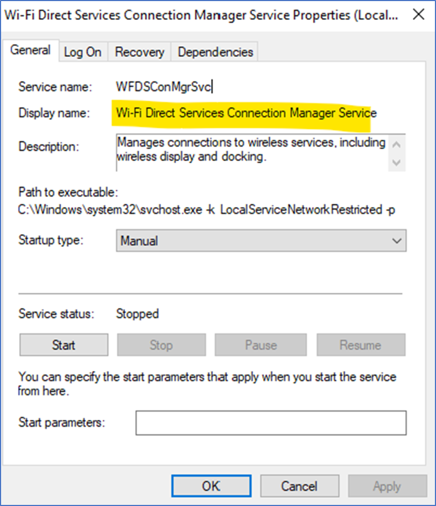The image size is (436, 506).
Task: Dismiss the dialog with Cancel
Action: (299, 486)
